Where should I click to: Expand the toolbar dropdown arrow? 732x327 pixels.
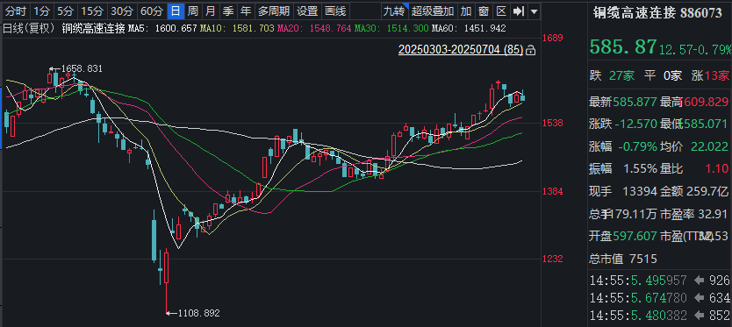pos(534,11)
